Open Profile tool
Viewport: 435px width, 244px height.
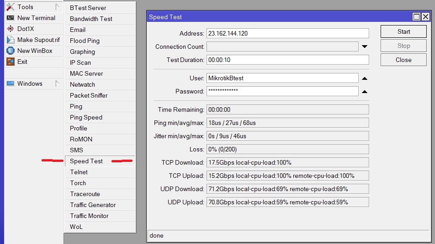click(x=100, y=128)
